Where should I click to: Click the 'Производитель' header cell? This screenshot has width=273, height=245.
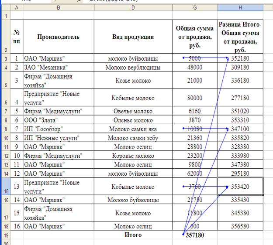point(59,37)
